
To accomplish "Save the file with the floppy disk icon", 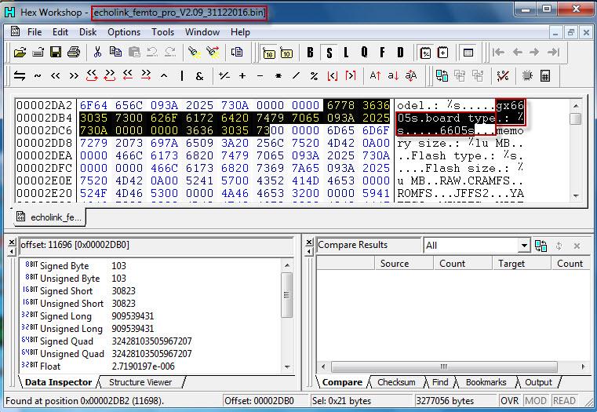I will click(x=56, y=52).
